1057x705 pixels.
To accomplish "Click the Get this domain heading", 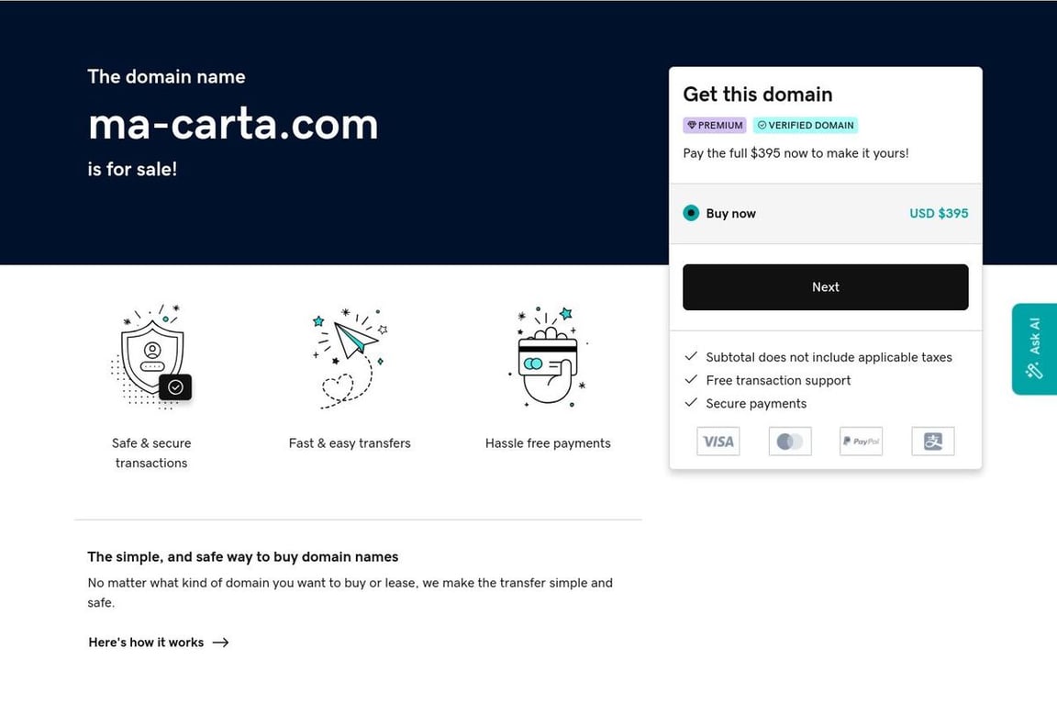I will (x=758, y=95).
